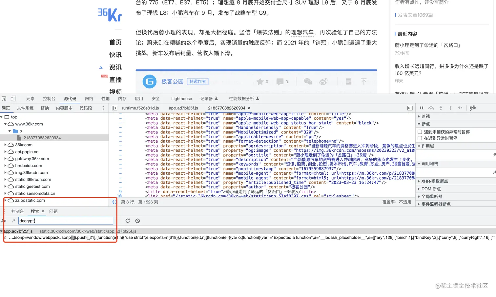Open the 性能 Performance tab
The image size is (496, 297).
point(106,98)
